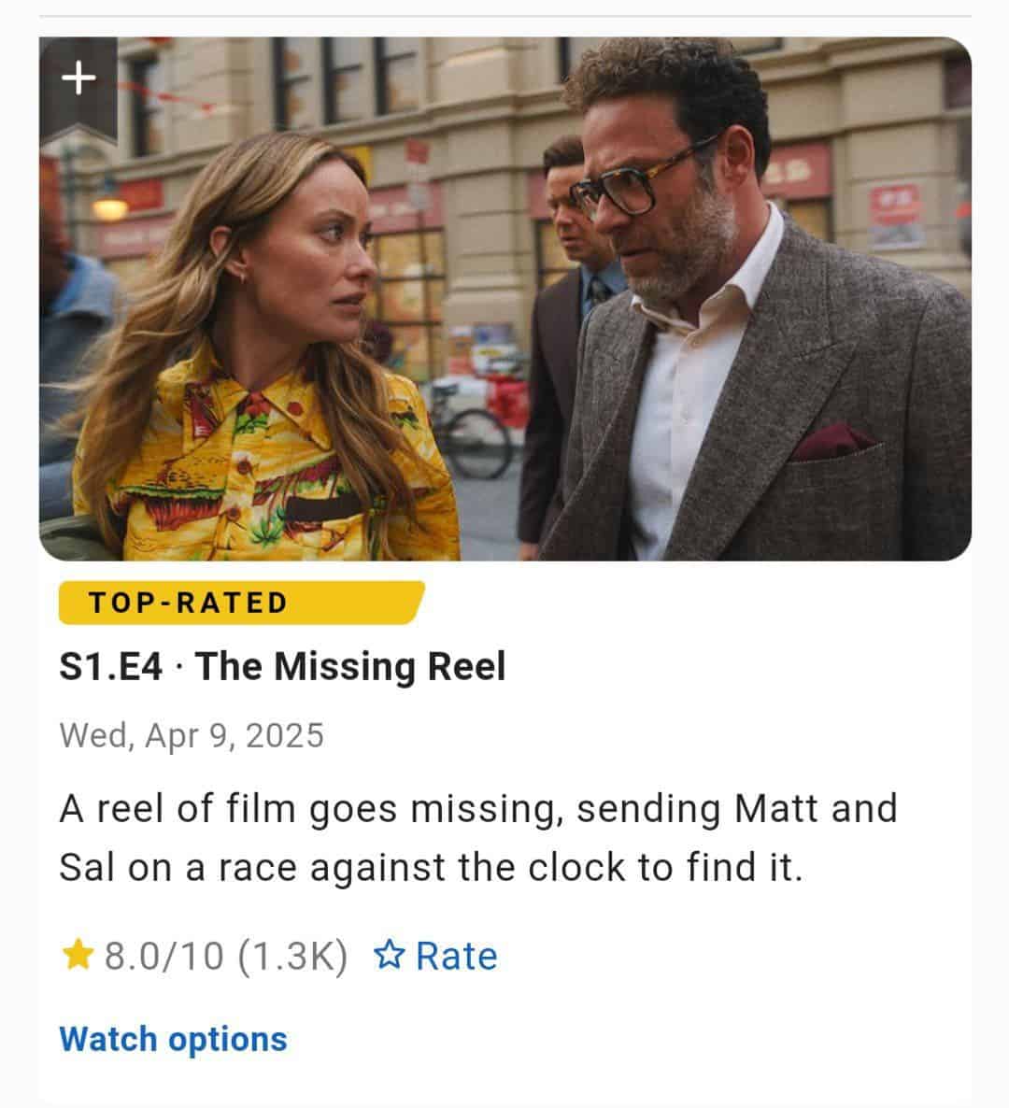Tap the 8.0/10 rating score

pos(163,956)
